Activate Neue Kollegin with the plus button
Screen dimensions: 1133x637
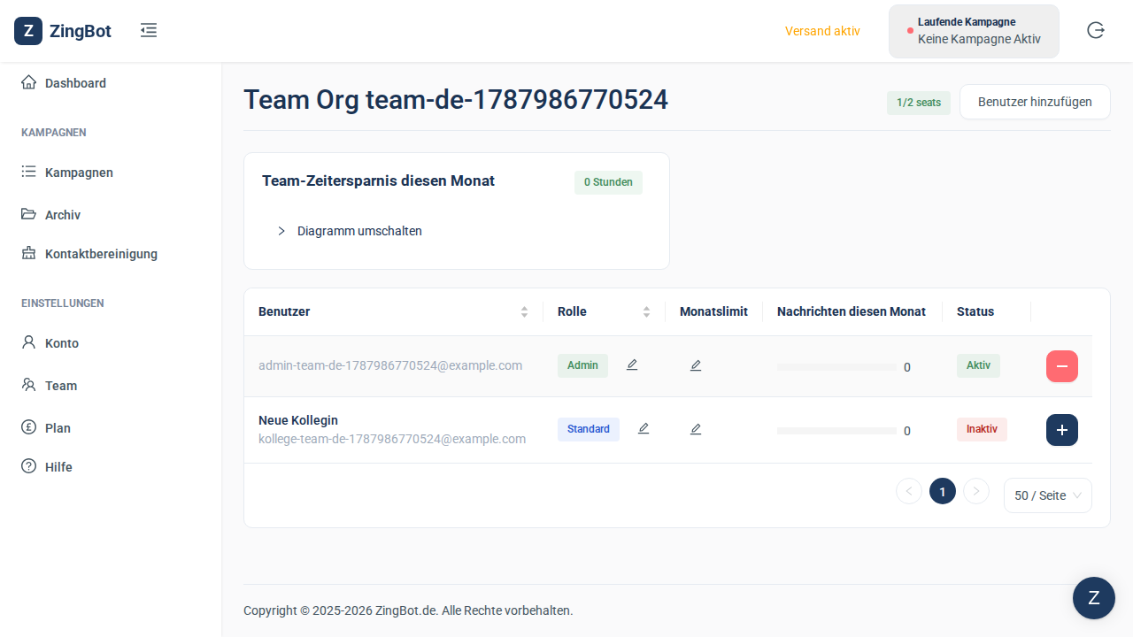click(1062, 430)
